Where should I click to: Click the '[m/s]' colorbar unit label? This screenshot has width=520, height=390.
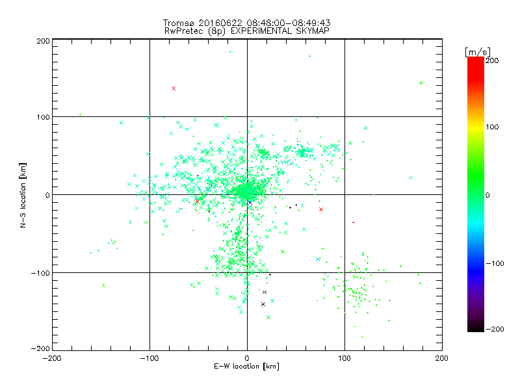478,52
